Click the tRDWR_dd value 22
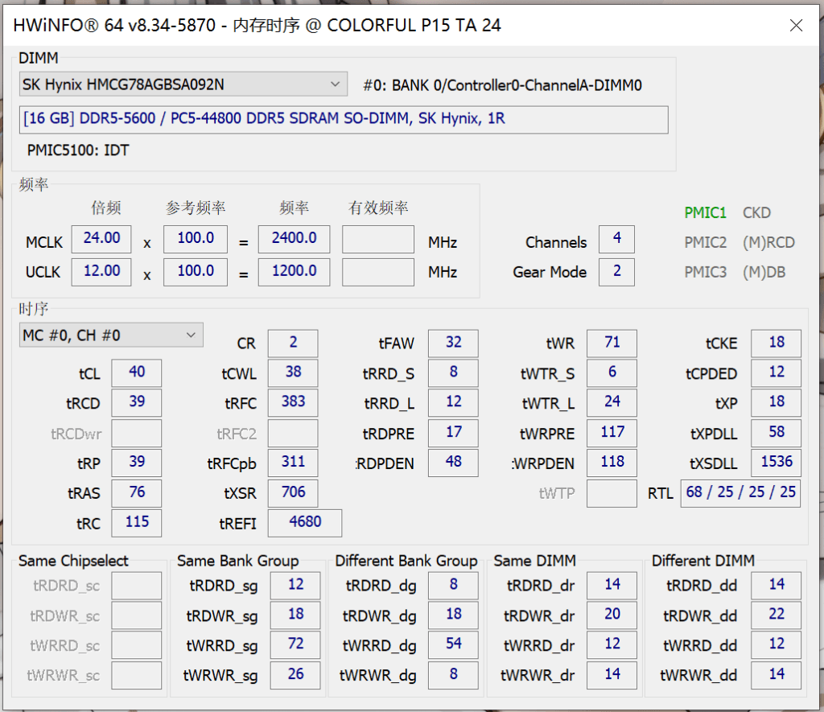This screenshot has height=712, width=824. [777, 615]
